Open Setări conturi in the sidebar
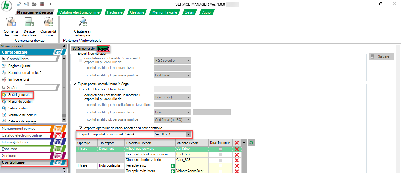 [x=18, y=108]
